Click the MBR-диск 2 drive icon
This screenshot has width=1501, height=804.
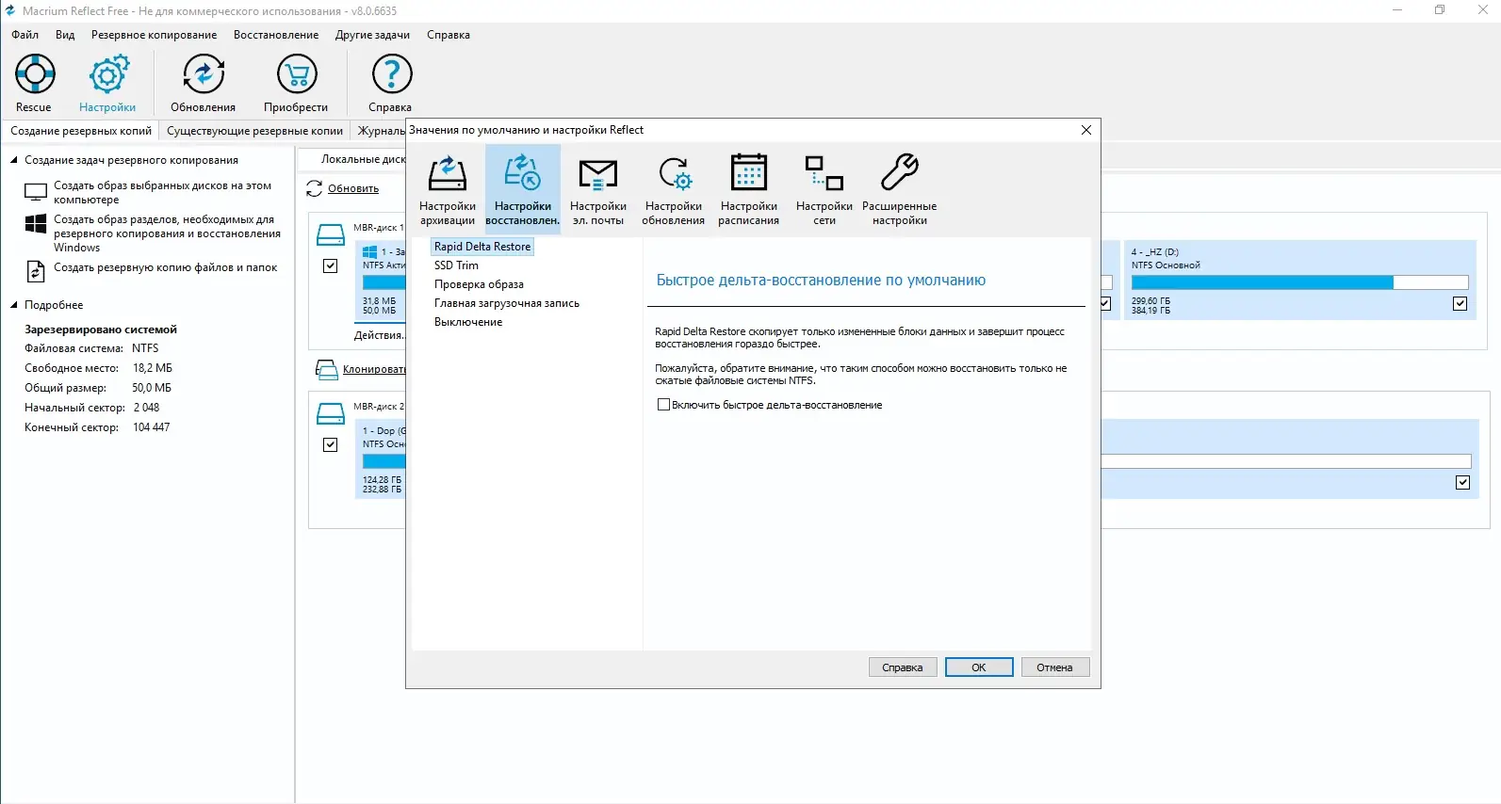(x=331, y=413)
